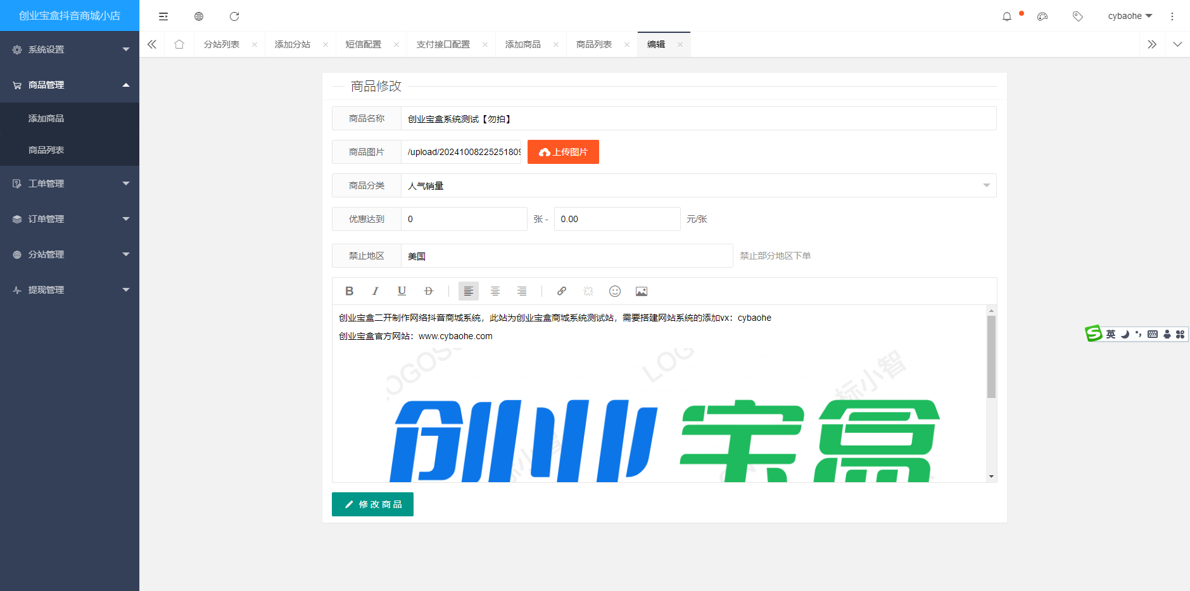
Task: Toggle Sogou 英 language mode
Action: 1111,334
